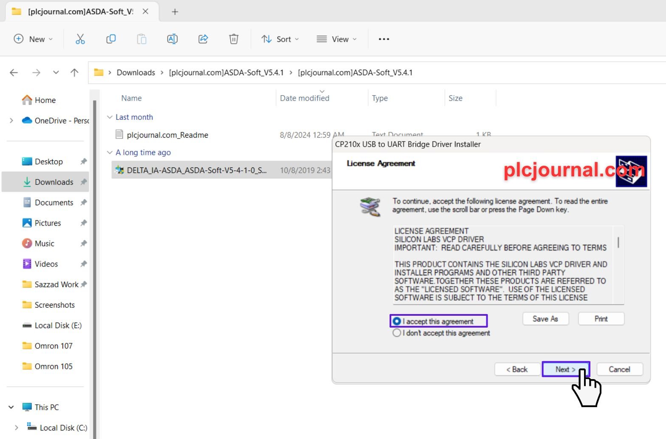This screenshot has width=666, height=439.
Task: Click the Cut scissors icon in toolbar
Action: tap(80, 39)
